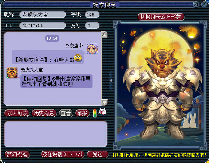Collapse the character portrait side panel arrow
The width and height of the screenshot is (209, 163).
[x=111, y=81]
